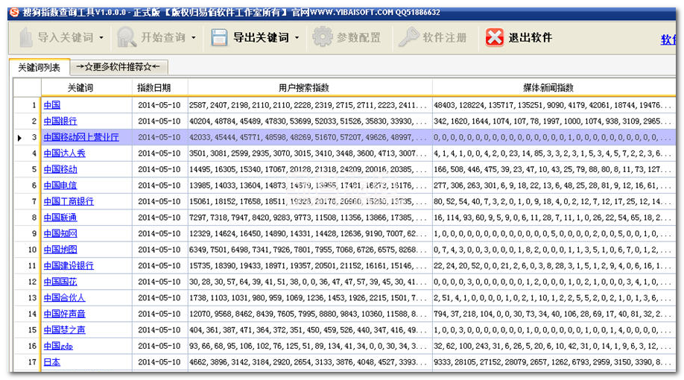The image size is (684, 380).
Task: Open the 中国地图 keyword link
Action: coord(60,250)
